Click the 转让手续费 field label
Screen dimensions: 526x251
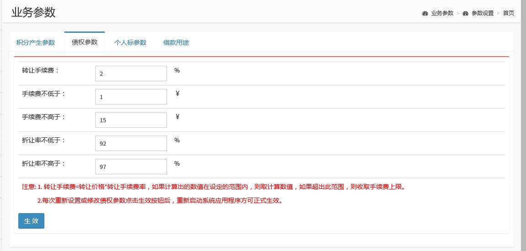pos(41,70)
